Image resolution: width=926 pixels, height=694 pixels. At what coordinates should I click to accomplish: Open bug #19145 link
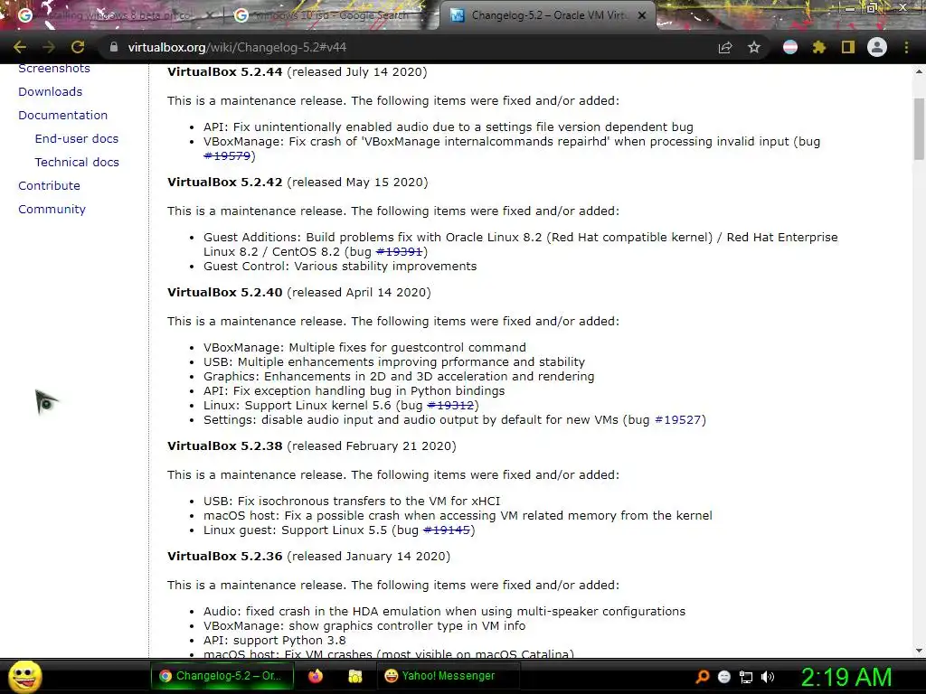pos(447,530)
